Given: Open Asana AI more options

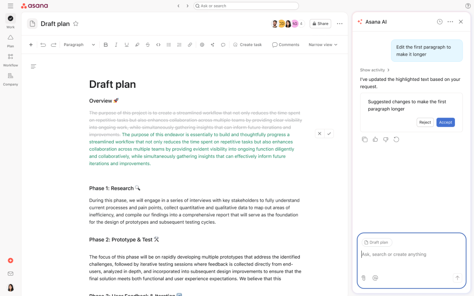Looking at the screenshot, I should point(450,22).
